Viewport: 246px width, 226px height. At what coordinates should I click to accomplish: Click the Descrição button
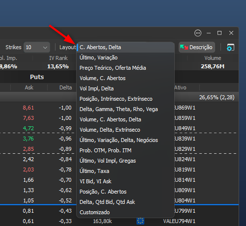(197, 47)
